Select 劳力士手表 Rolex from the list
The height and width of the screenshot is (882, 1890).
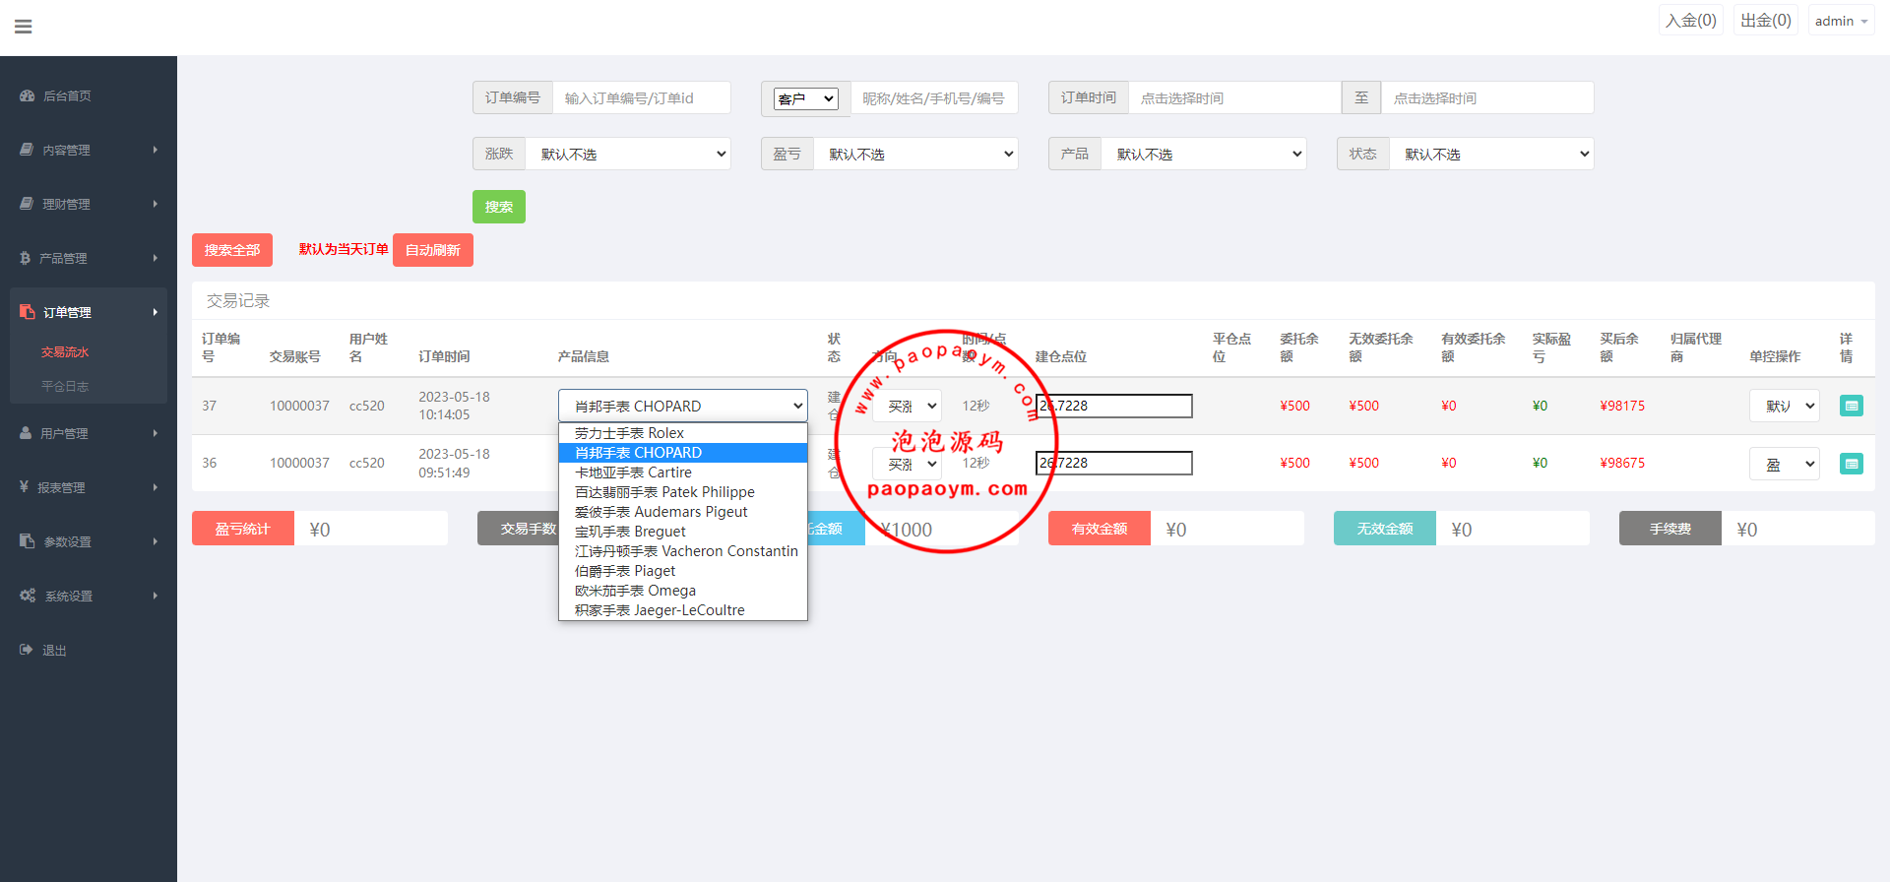629,433
